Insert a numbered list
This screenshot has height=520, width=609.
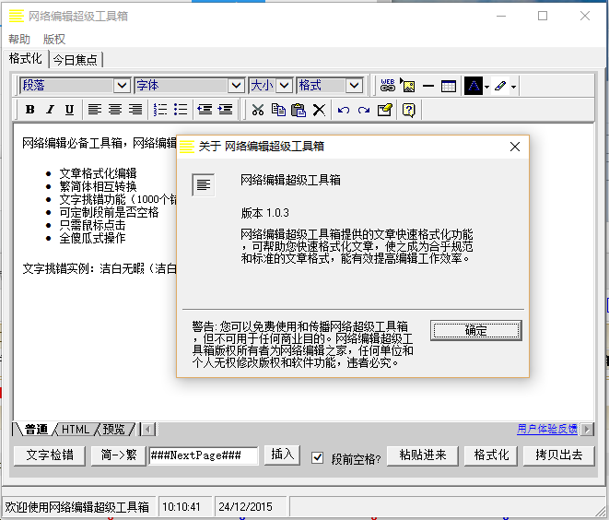pyautogui.click(x=160, y=110)
